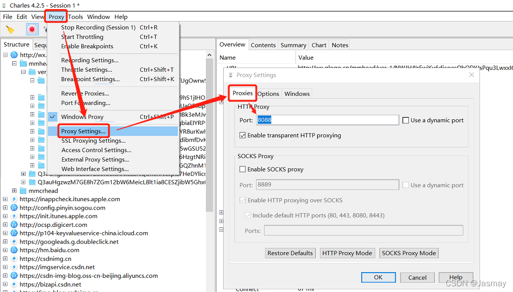Image resolution: width=513 pixels, height=292 pixels.
Task: Toggle Enable HTTP proxying over SOCKS
Action: 242,200
